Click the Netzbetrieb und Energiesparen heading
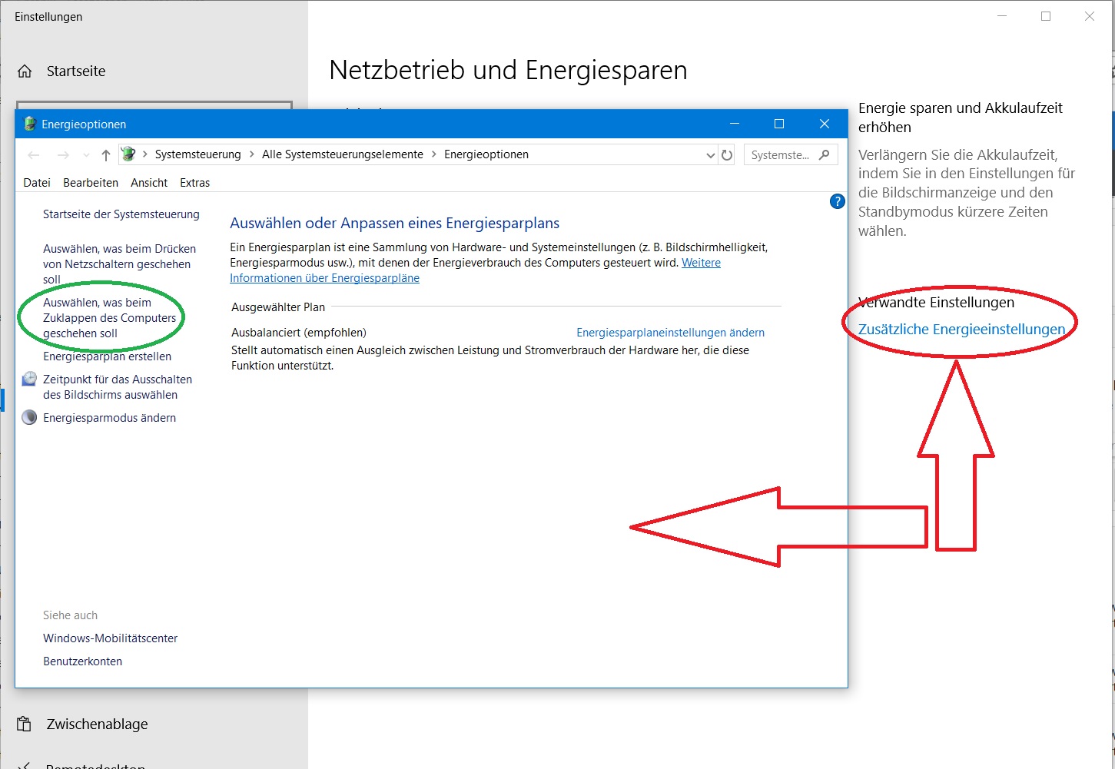Viewport: 1115px width, 769px height. (508, 71)
